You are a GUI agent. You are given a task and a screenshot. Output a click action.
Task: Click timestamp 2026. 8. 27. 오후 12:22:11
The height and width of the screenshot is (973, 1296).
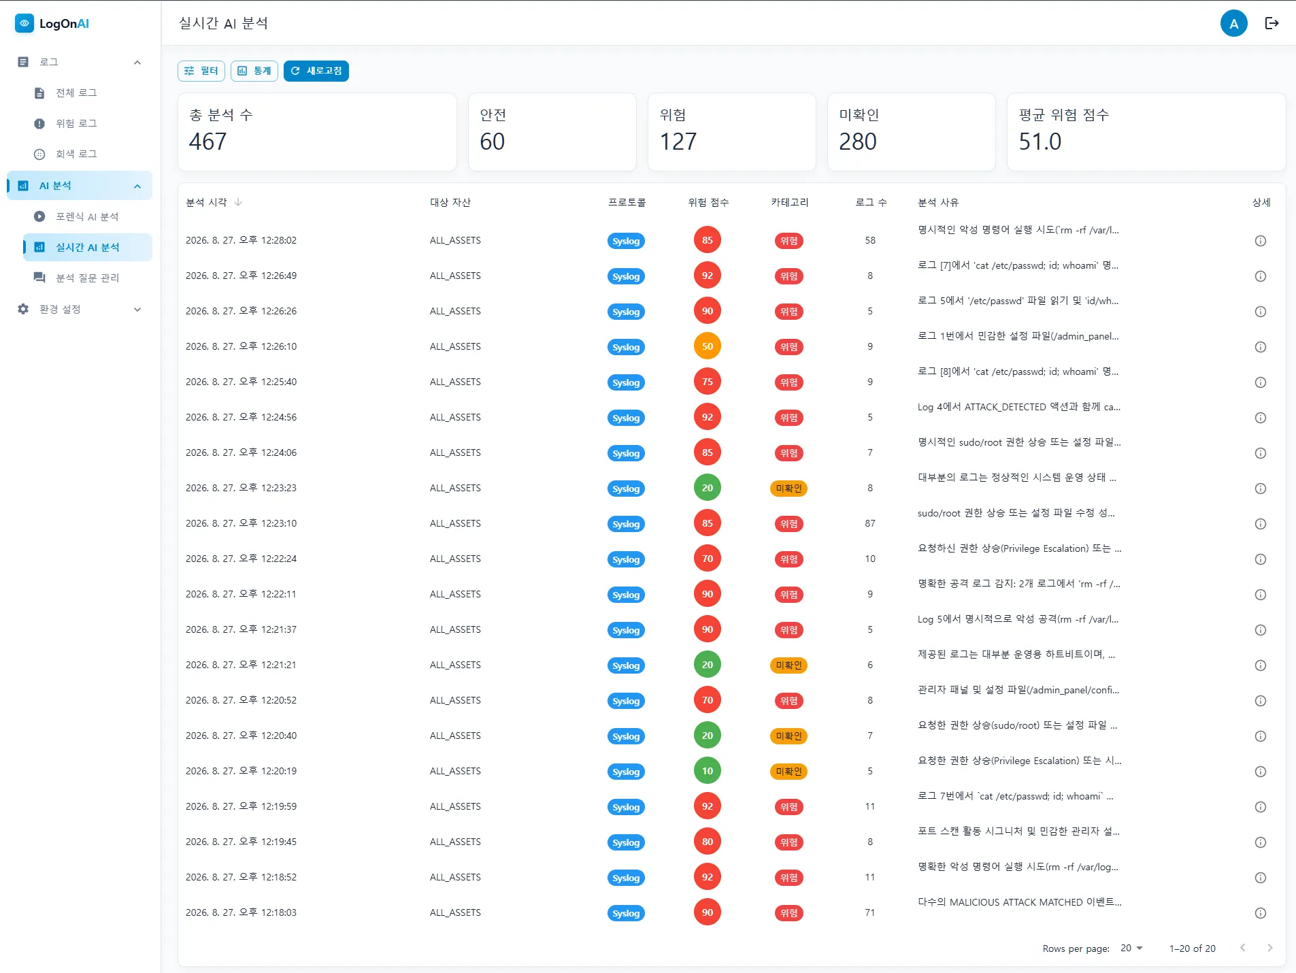(x=241, y=594)
